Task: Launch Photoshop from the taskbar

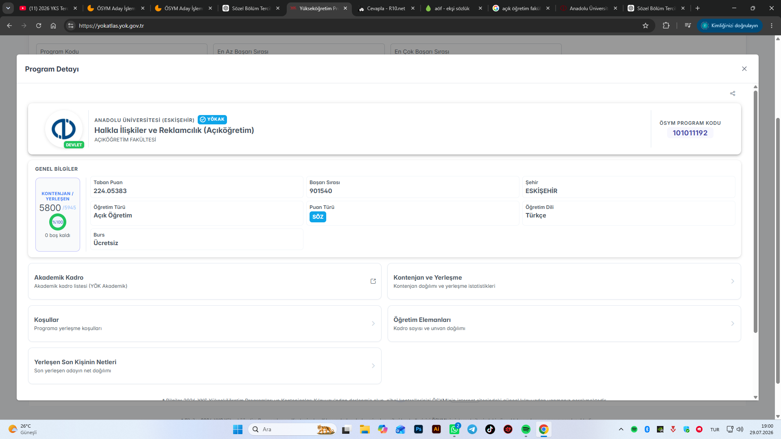Action: (x=419, y=429)
